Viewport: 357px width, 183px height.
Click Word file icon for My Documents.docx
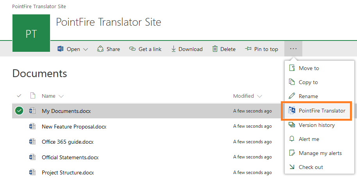pyautogui.click(x=32, y=111)
